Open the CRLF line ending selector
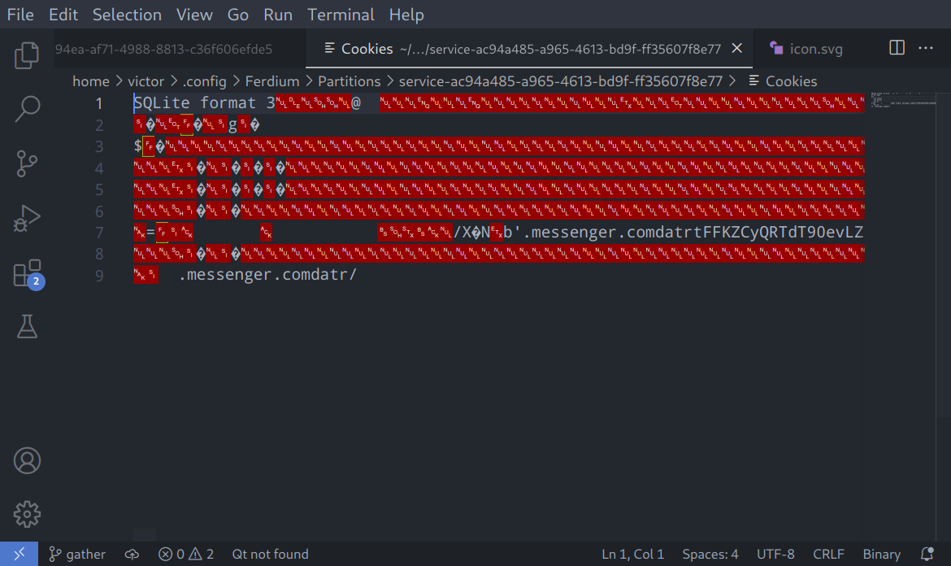Image resolution: width=951 pixels, height=566 pixels. pos(828,554)
